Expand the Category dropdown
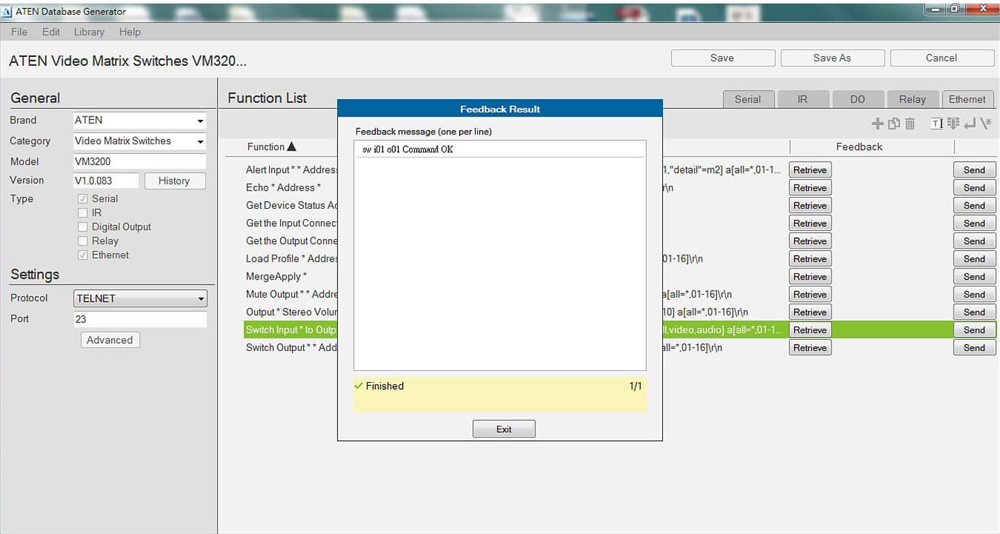 coord(200,141)
